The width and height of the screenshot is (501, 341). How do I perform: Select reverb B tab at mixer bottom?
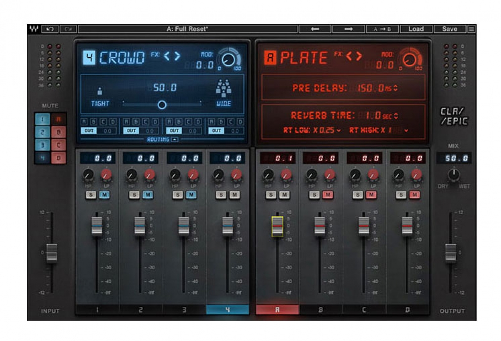click(321, 310)
